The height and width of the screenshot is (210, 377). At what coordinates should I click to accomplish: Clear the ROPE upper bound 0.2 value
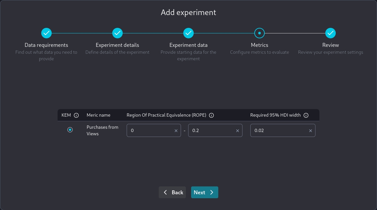click(x=238, y=131)
